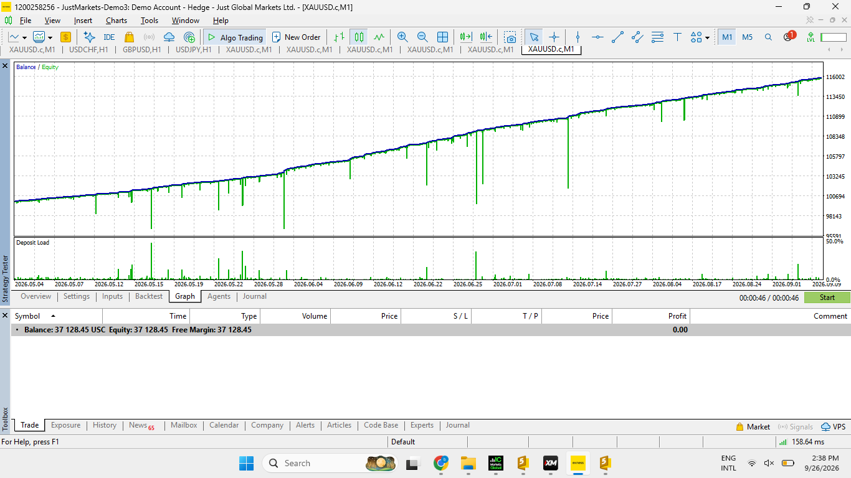Click the New Order button
851x478 pixels.
tap(297, 37)
